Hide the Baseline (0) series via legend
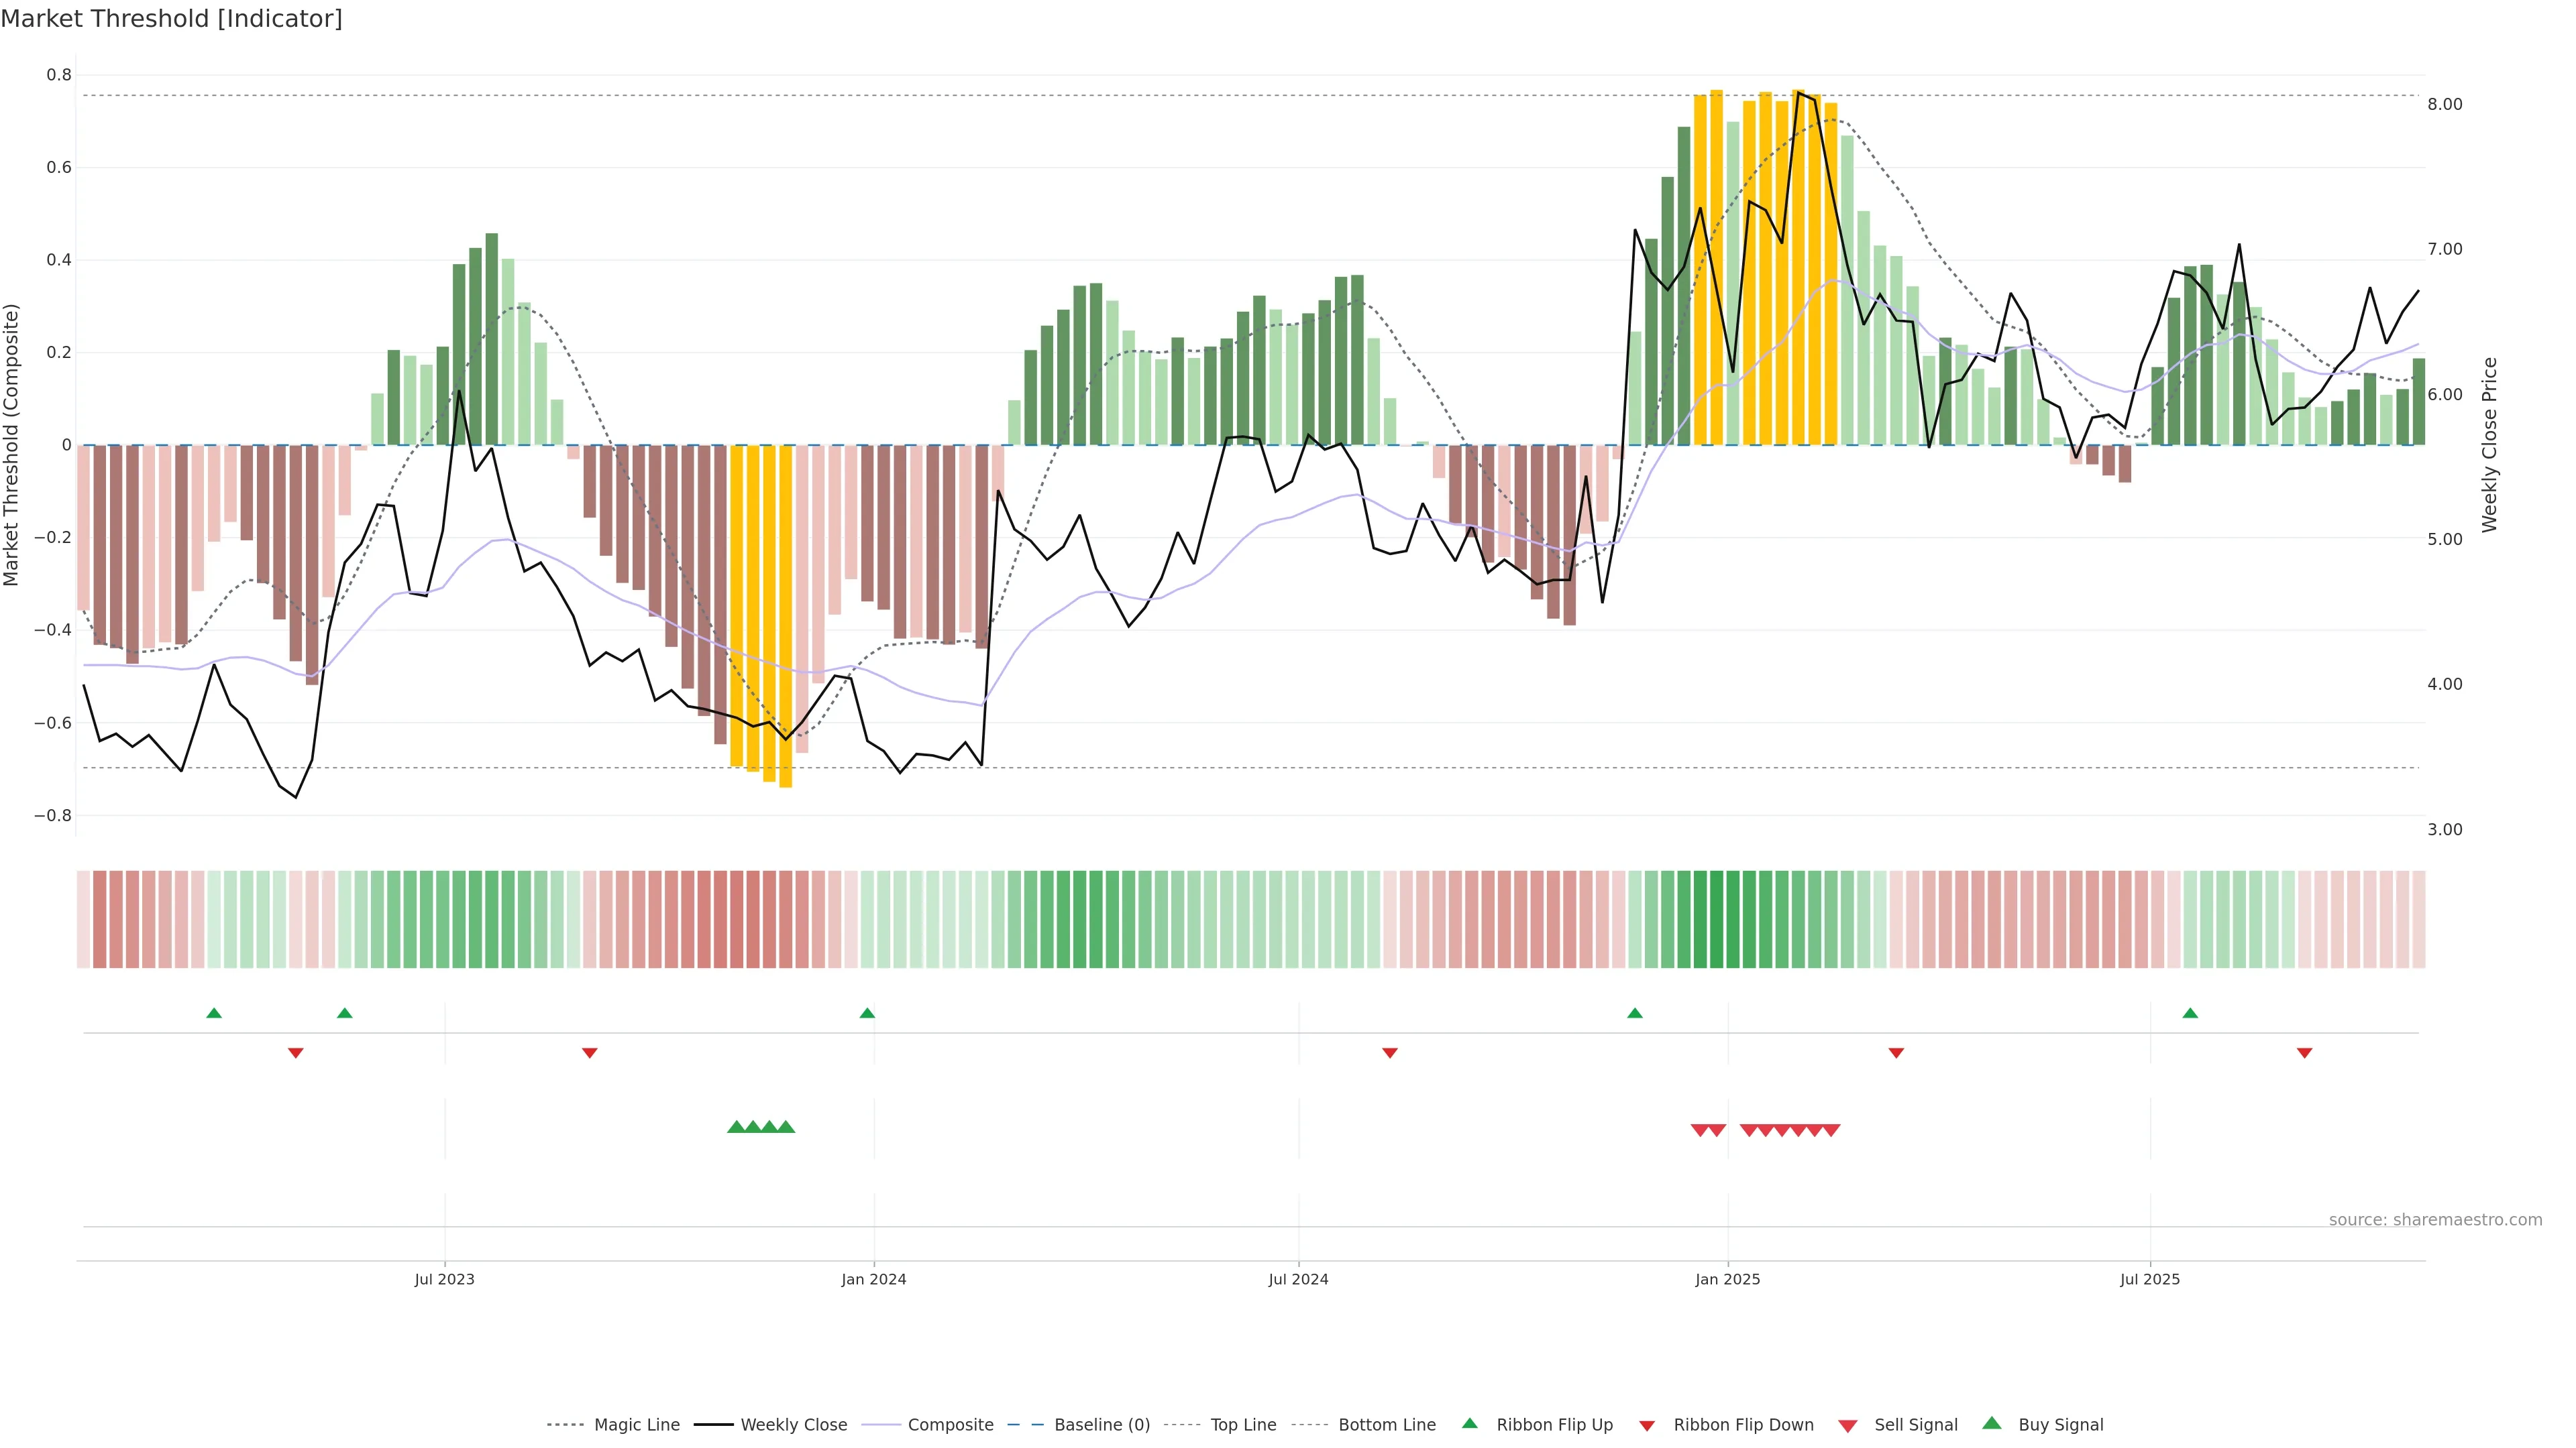This screenshot has width=2576, height=1448. click(1101, 1425)
